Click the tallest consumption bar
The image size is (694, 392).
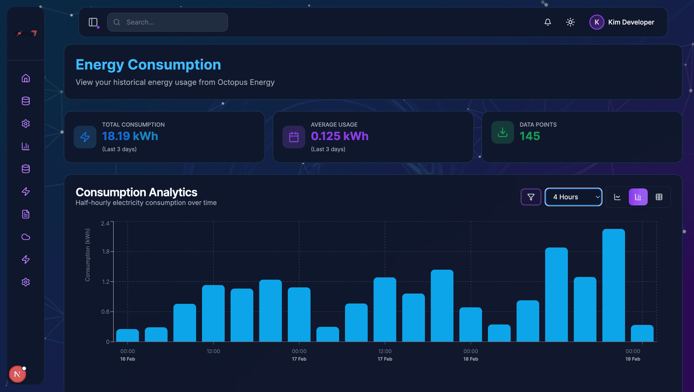click(x=613, y=285)
